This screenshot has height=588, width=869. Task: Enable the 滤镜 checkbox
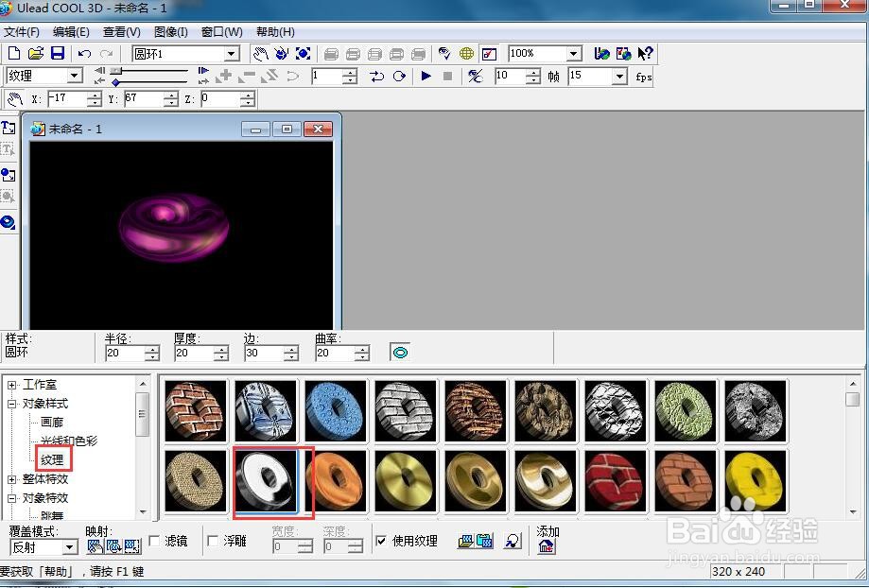pyautogui.click(x=155, y=541)
